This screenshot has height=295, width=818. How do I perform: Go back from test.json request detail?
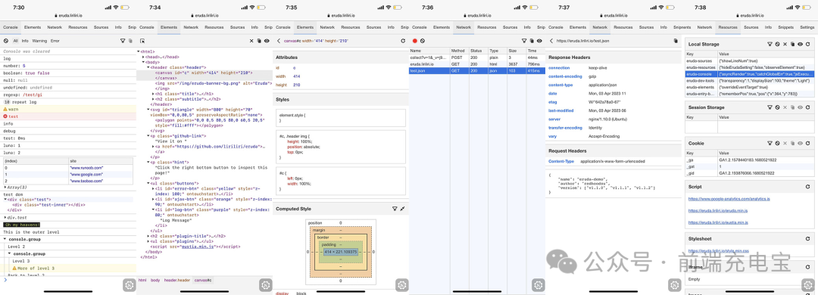pos(551,40)
